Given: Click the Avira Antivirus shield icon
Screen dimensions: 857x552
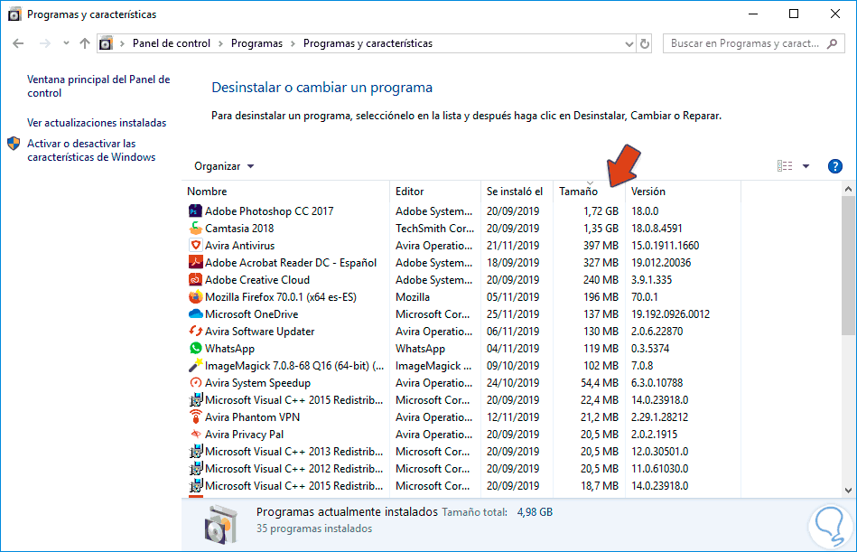Looking at the screenshot, I should pos(195,246).
